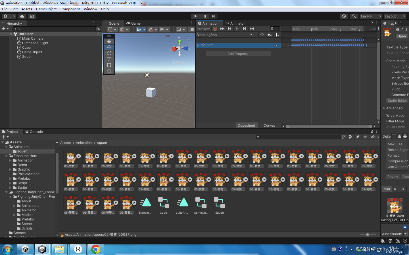Select the Rotate tool in Scene

[x=109, y=53]
